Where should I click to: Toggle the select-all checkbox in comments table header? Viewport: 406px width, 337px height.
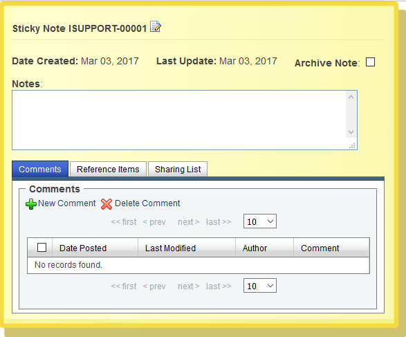41,247
